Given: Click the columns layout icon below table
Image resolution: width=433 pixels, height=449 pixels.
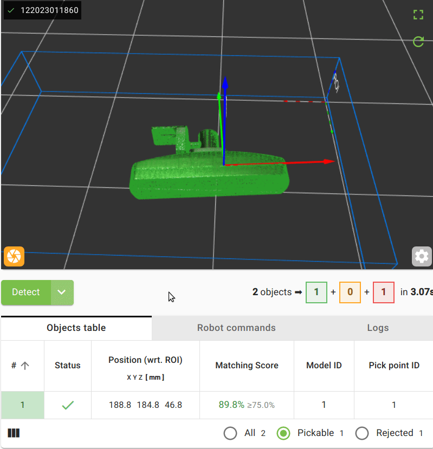Looking at the screenshot, I should tap(14, 433).
